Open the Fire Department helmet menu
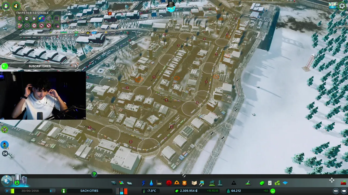This screenshot has height=195, width=348. (x=177, y=183)
